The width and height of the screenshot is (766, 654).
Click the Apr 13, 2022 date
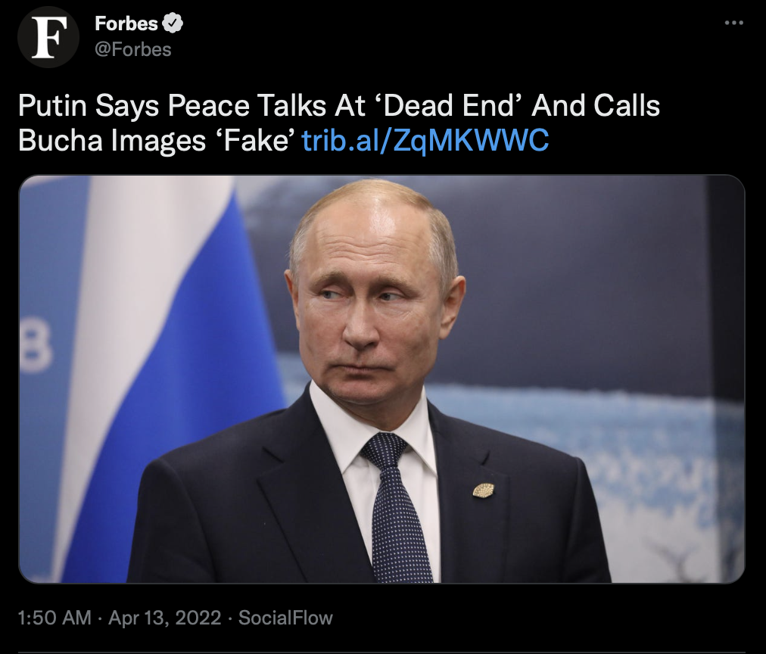[165, 618]
